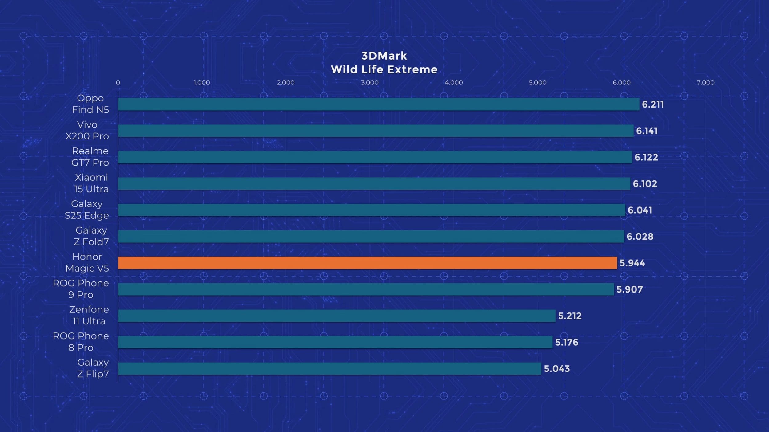769x432 pixels.
Task: Select the ROG Phone 9 Pro label
Action: tap(81, 289)
